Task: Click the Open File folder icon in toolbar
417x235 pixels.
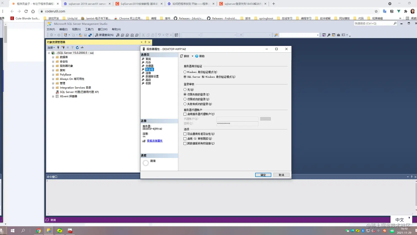Action: click(x=81, y=35)
